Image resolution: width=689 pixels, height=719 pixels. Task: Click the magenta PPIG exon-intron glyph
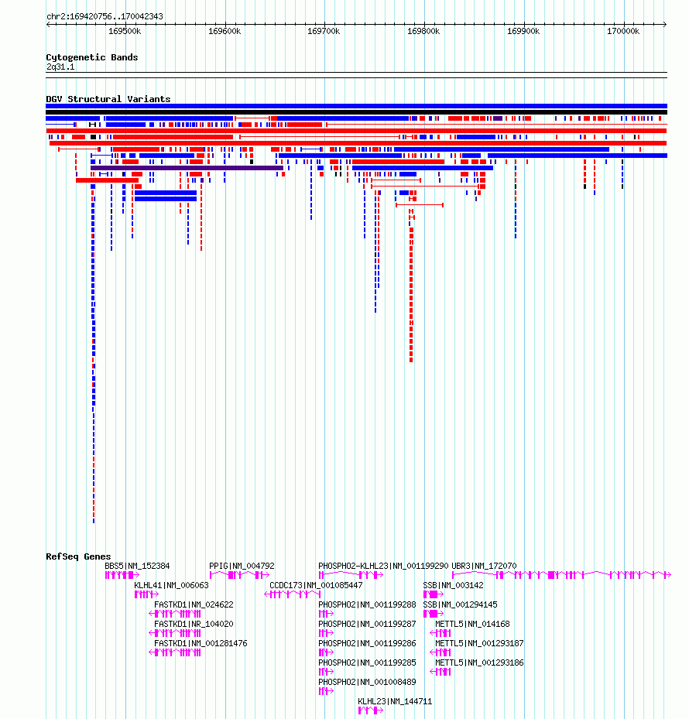(x=239, y=575)
